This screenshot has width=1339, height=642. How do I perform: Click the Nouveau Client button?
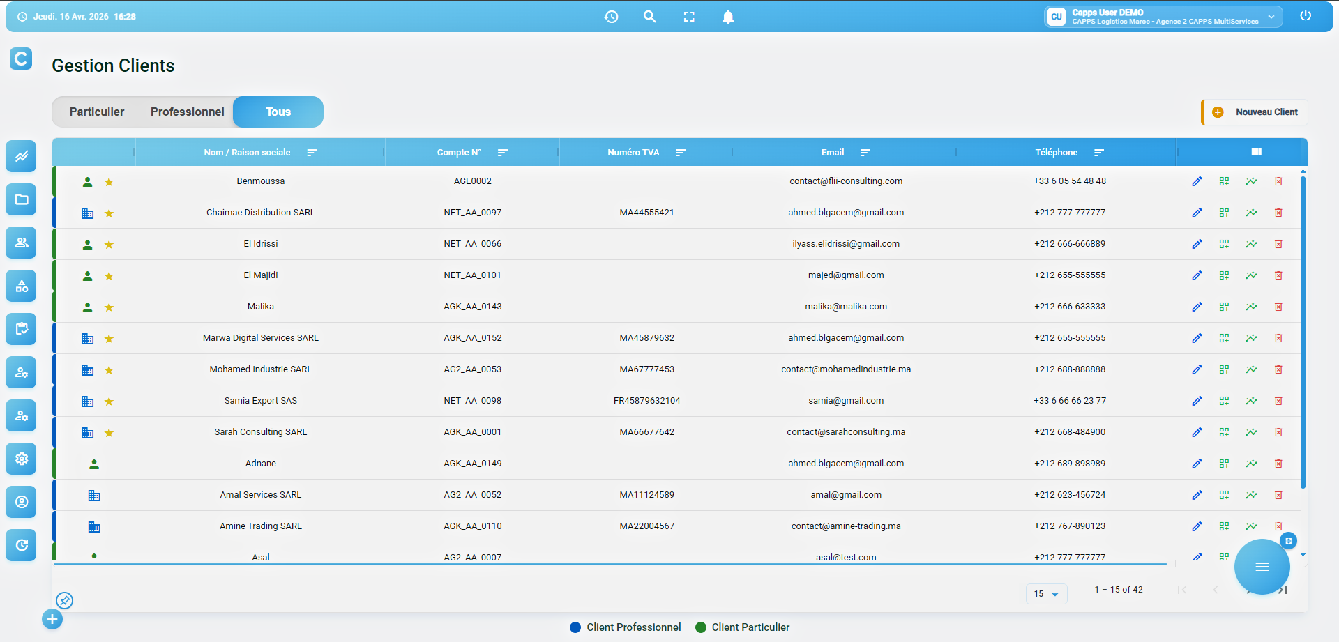pos(1255,112)
